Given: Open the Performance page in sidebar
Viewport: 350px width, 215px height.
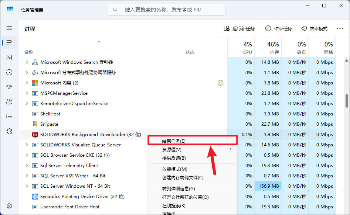Looking at the screenshot, I should click(x=9, y=58).
